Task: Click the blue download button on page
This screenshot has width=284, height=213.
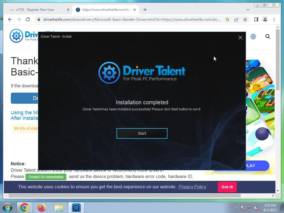Action: tap(24, 98)
